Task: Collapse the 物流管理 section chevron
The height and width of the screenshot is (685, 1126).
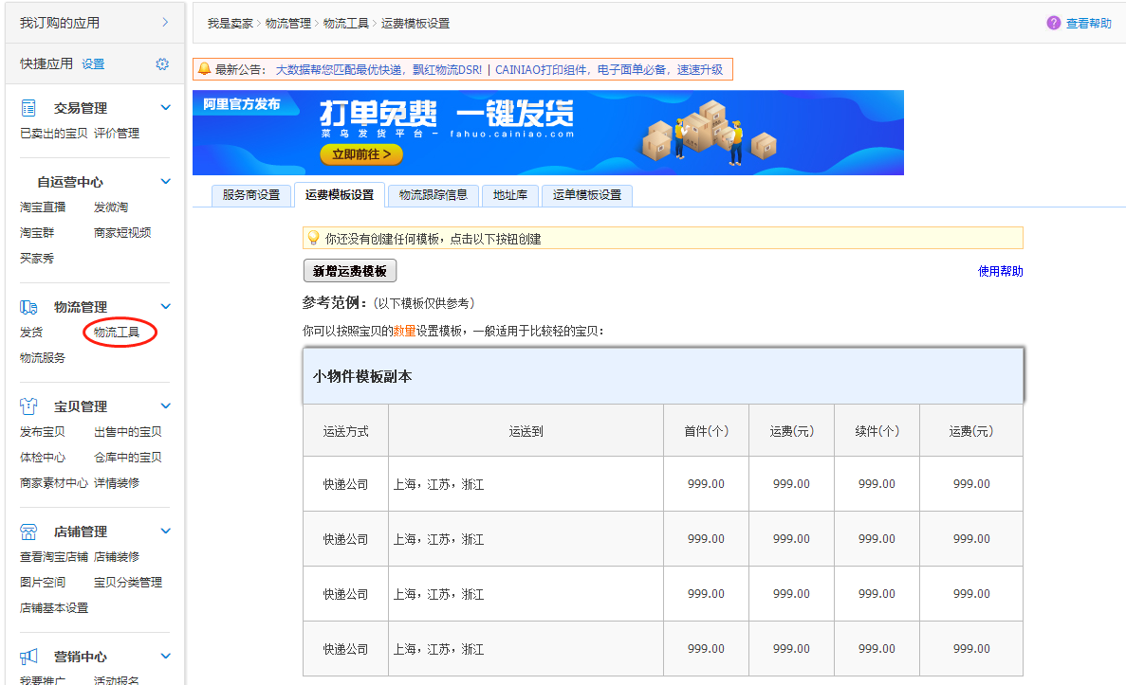Action: (x=166, y=306)
